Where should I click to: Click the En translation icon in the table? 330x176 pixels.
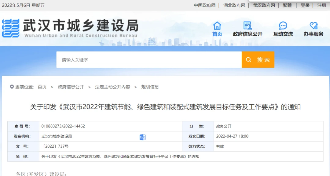tap(142, 137)
